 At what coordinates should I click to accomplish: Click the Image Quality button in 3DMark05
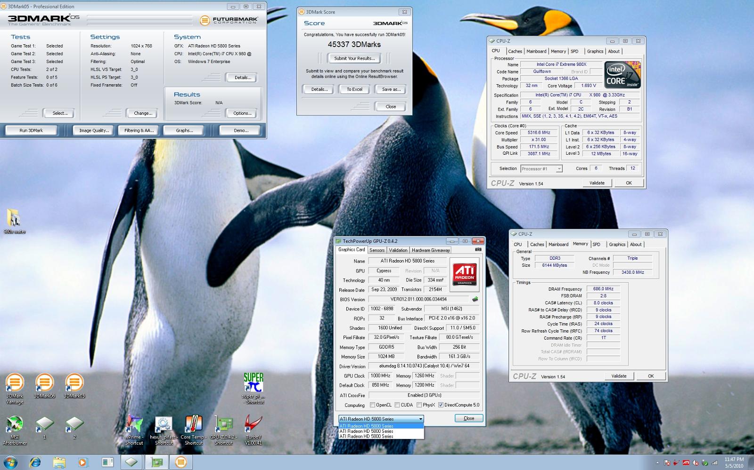[94, 130]
